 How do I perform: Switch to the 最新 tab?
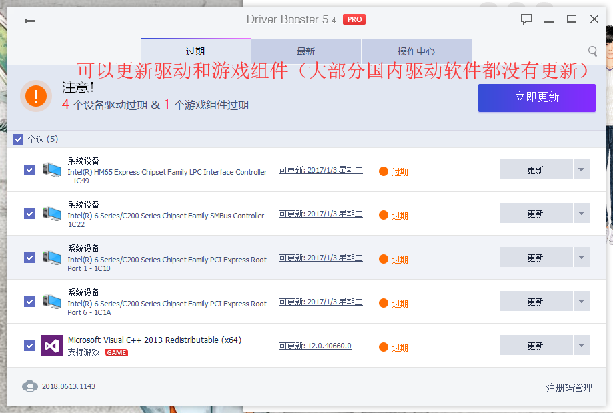(x=306, y=51)
